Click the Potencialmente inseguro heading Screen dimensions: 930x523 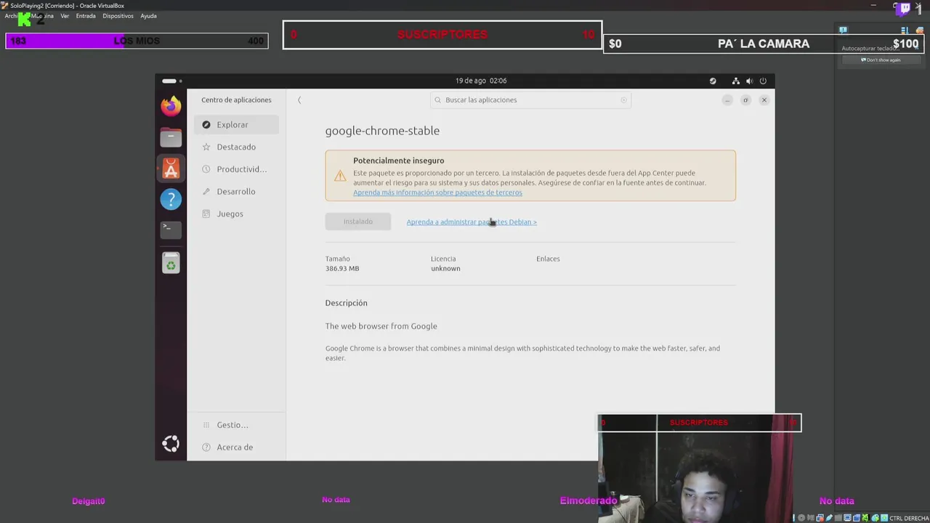(398, 161)
